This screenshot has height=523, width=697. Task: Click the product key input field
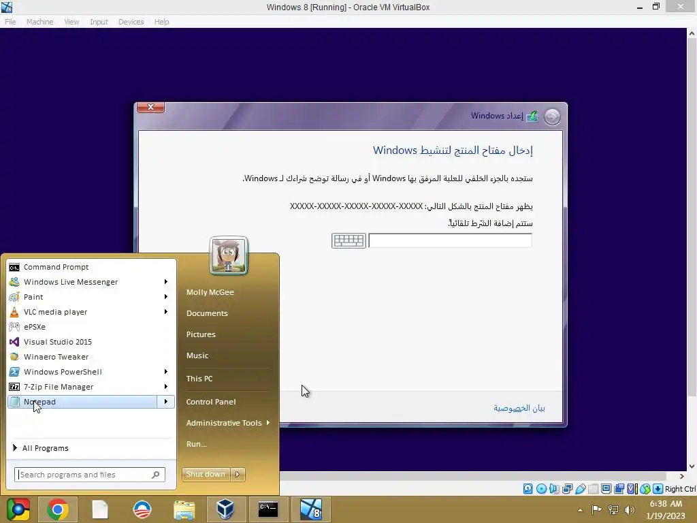tap(450, 240)
